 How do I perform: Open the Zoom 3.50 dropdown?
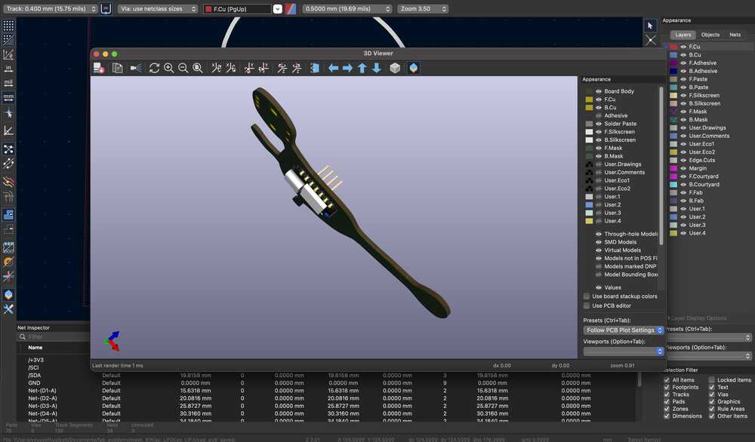[x=423, y=8]
